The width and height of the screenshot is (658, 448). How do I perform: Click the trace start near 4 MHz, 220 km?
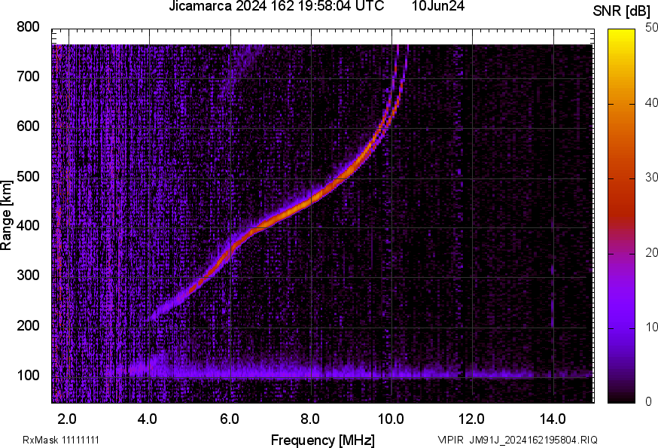point(157,315)
